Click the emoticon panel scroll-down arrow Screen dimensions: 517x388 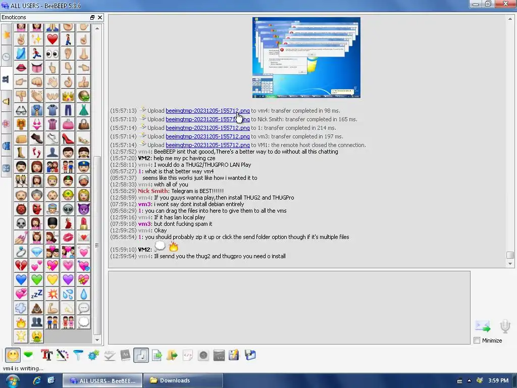click(x=97, y=340)
